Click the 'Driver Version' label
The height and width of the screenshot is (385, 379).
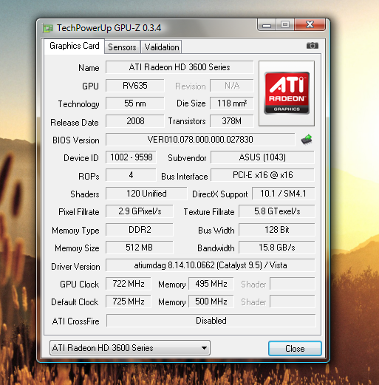pyautogui.click(x=75, y=267)
